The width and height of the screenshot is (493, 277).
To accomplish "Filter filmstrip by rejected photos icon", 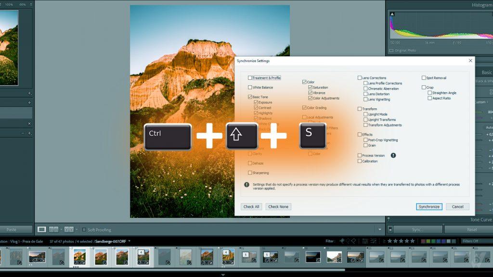I will pyautogui.click(x=353, y=241).
